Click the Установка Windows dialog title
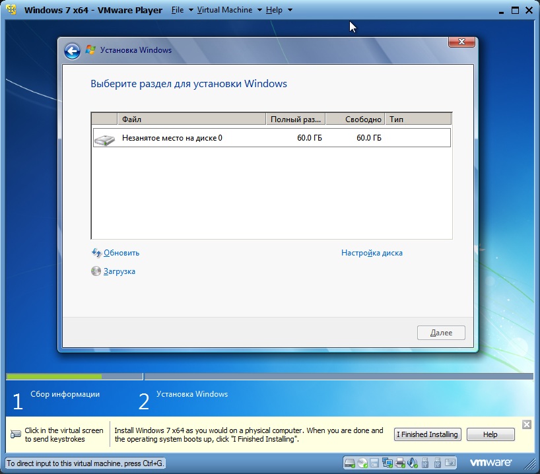The height and width of the screenshot is (474, 540). 136,50
